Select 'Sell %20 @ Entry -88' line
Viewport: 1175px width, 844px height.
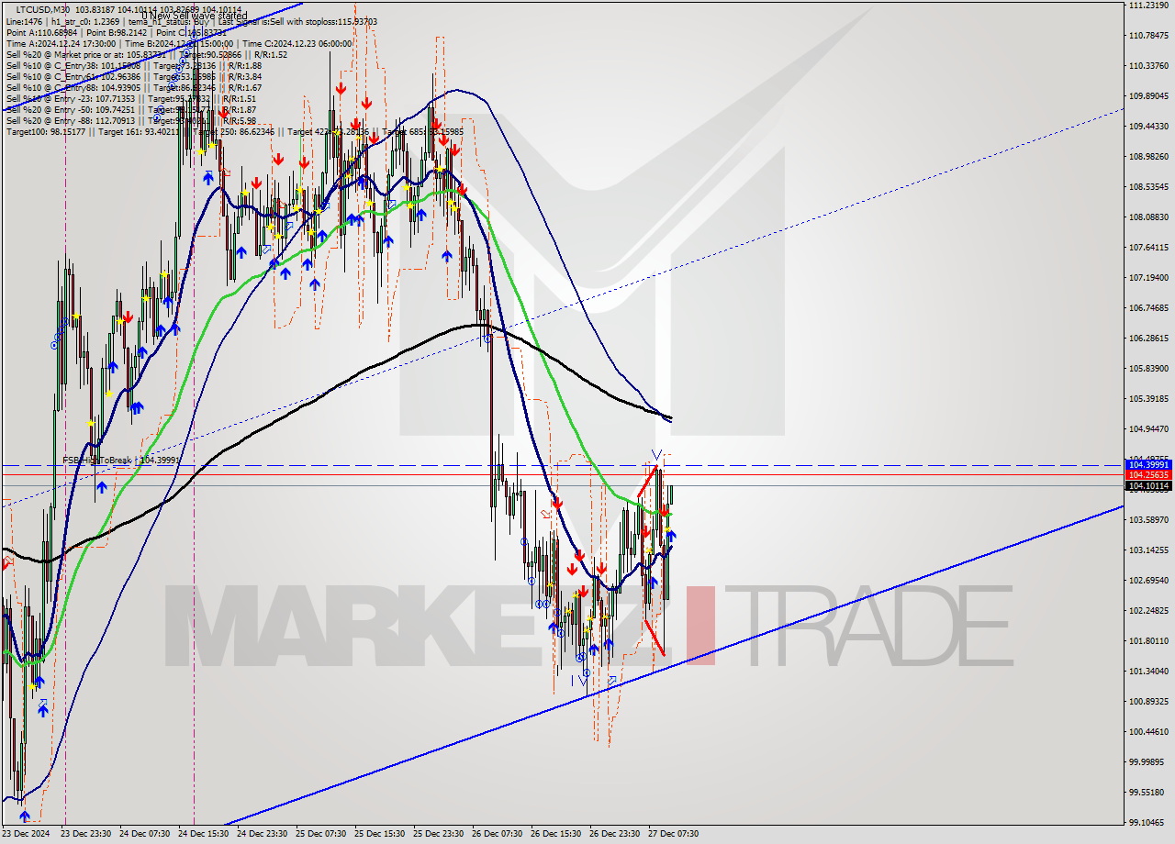pyautogui.click(x=131, y=120)
